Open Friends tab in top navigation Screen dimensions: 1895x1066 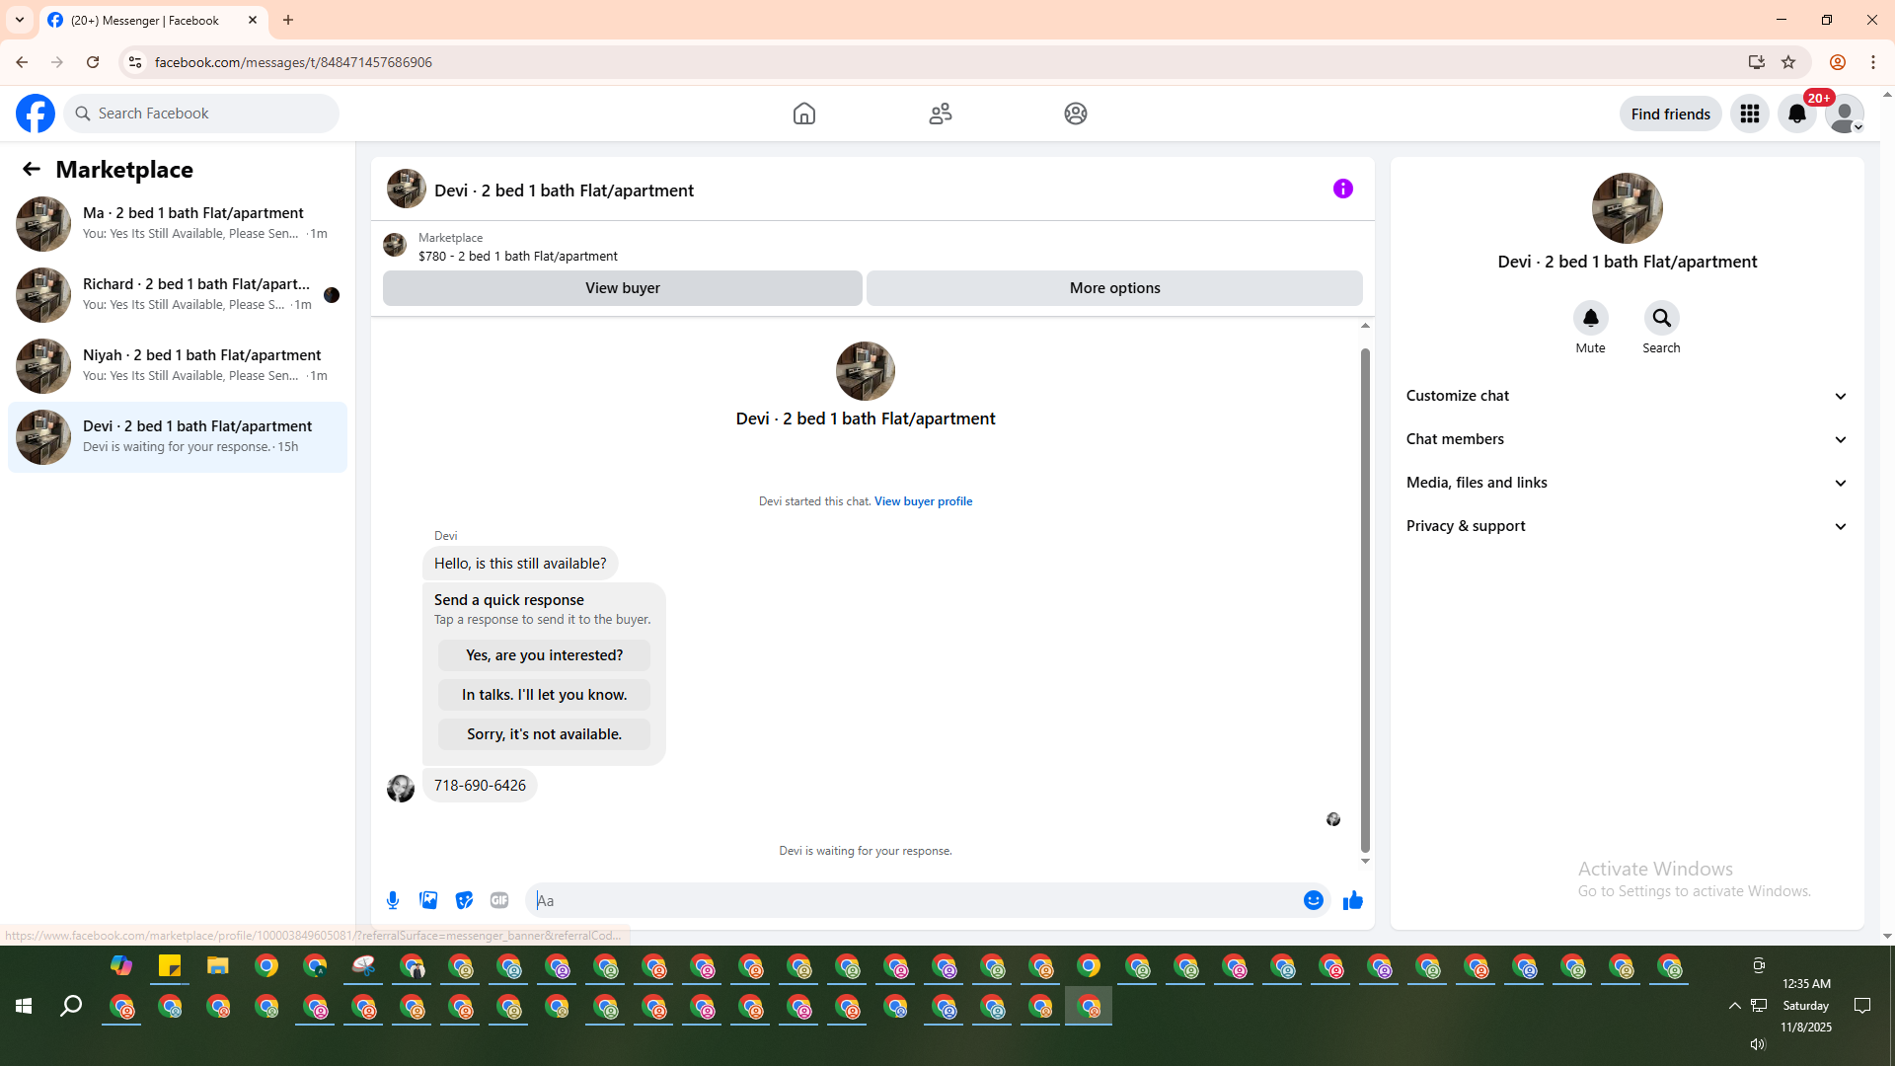(x=940, y=114)
